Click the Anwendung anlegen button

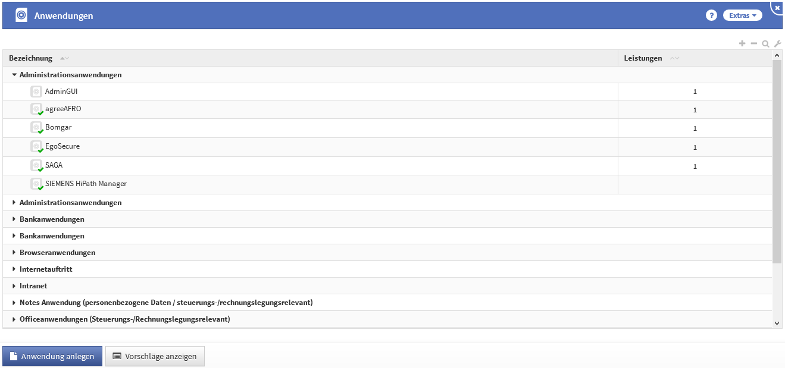click(x=52, y=357)
